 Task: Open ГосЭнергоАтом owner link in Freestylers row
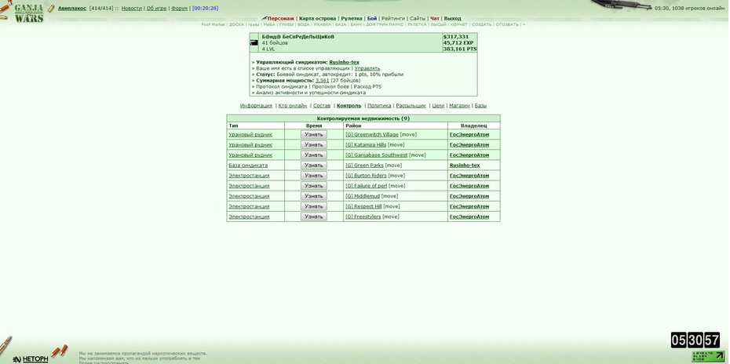click(469, 217)
